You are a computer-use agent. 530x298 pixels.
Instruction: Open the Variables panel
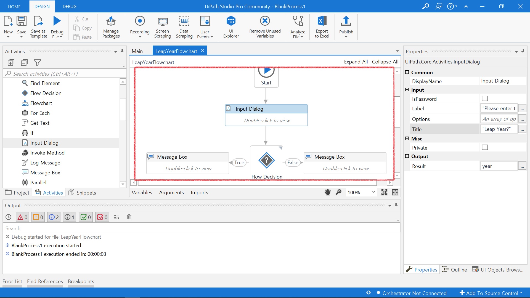click(142, 193)
